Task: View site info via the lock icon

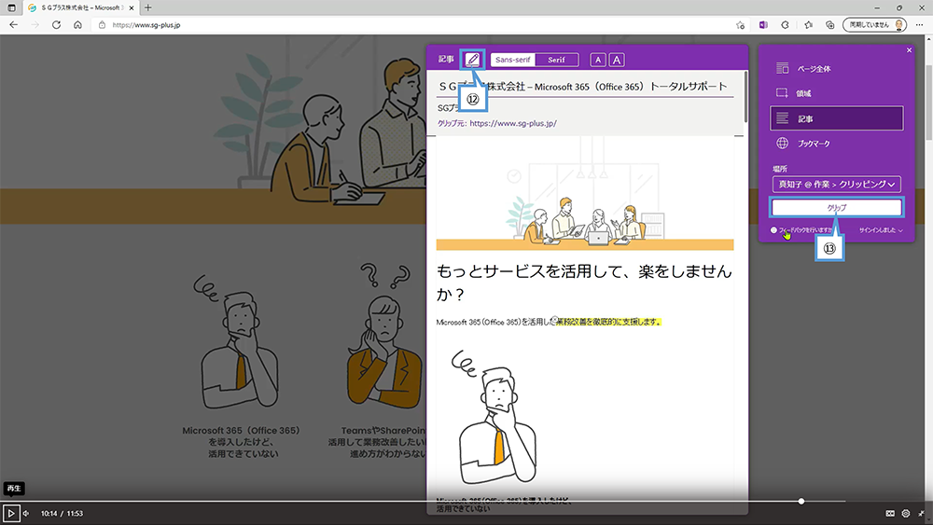Action: [102, 25]
